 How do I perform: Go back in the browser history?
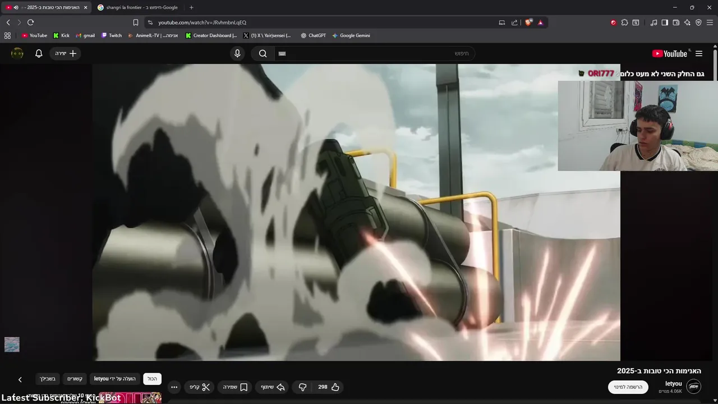[x=8, y=22]
